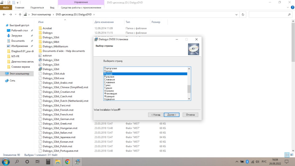Click the Explorer search box
Image resolution: width=295 pixels, height=166 pixels.
[x=270, y=14]
